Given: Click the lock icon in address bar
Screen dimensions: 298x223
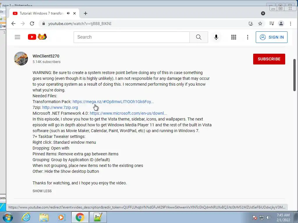Looking at the screenshot, I should pos(44,24).
